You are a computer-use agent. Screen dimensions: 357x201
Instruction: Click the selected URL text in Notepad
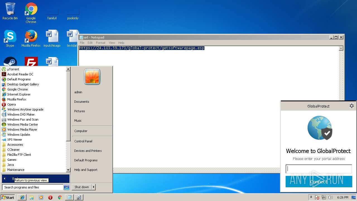pyautogui.click(x=142, y=48)
